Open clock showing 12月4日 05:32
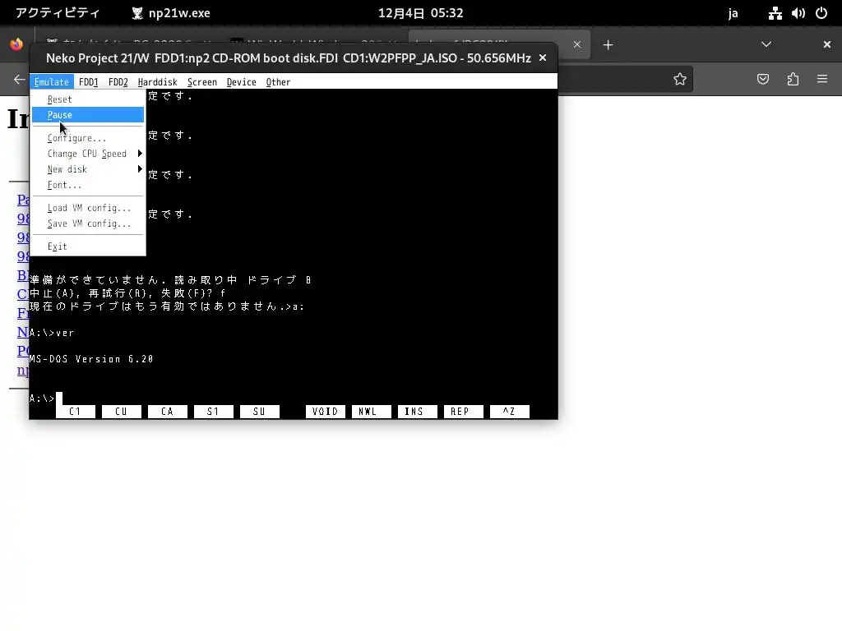Screen dimensions: 842x631 pos(420,13)
